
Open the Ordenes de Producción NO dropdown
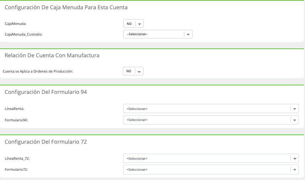[133, 71]
